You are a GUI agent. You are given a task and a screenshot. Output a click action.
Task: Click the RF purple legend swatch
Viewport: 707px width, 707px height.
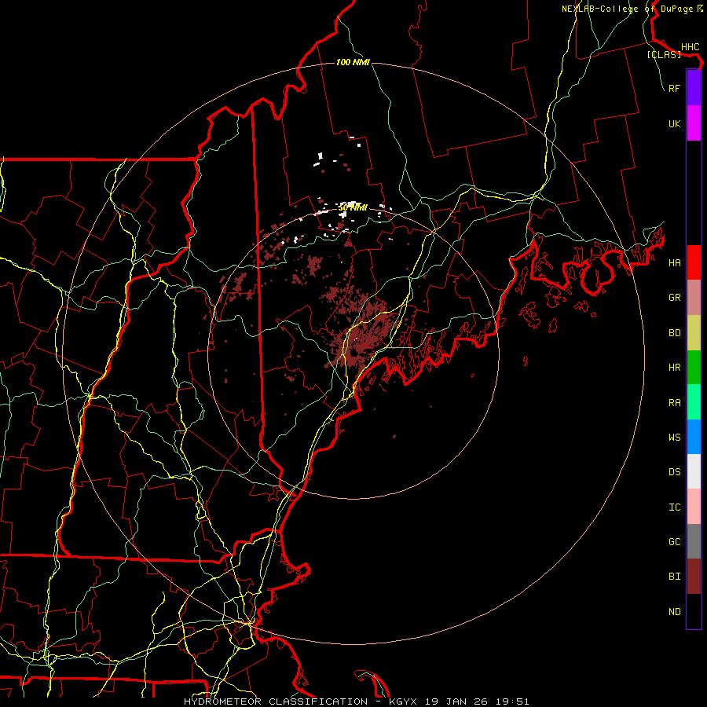pyautogui.click(x=694, y=88)
